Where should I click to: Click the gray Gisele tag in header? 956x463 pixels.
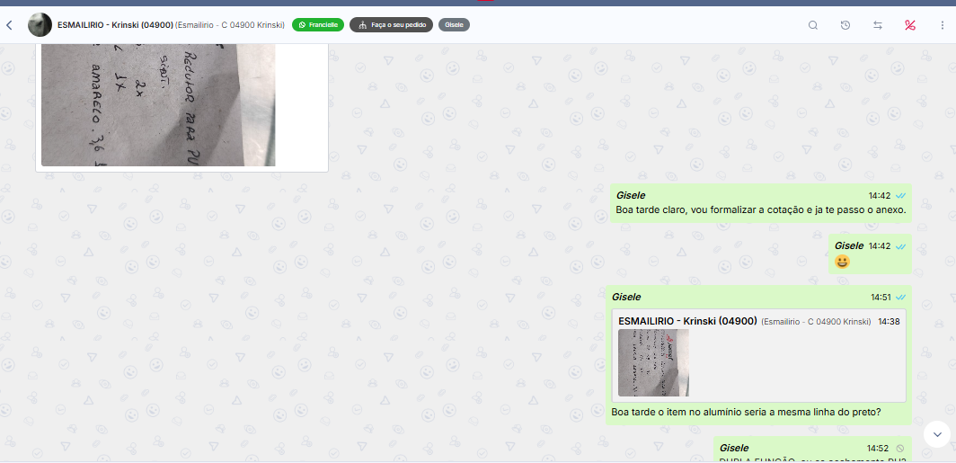(454, 25)
